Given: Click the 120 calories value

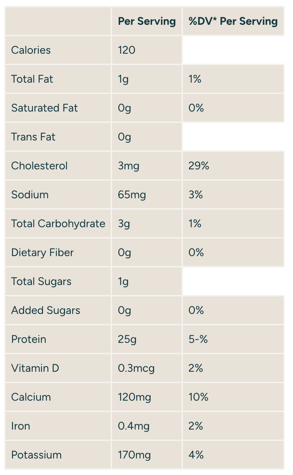Looking at the screenshot, I should (127, 50).
